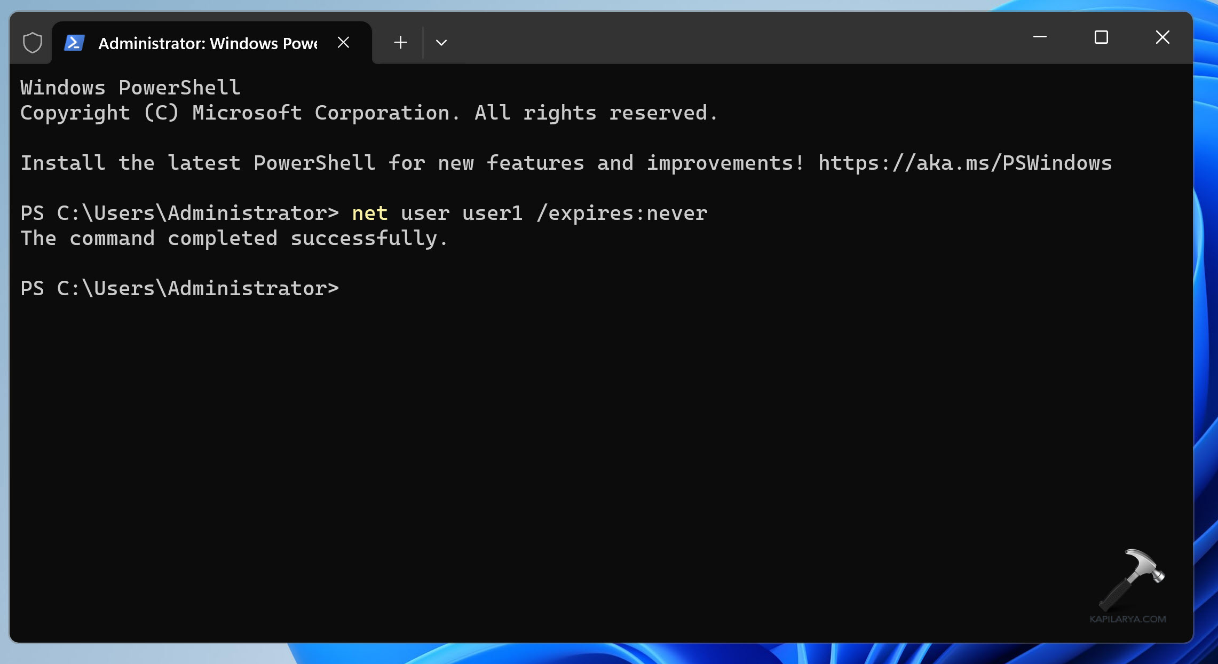Screen dimensions: 1218x664
Task: Expand the new tab profiles dropdown chevron
Action: pyautogui.click(x=441, y=43)
